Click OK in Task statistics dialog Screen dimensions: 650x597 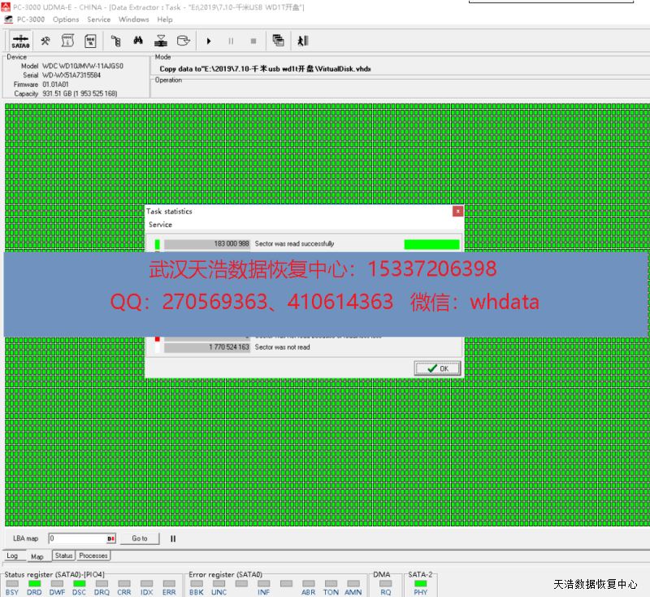437,368
